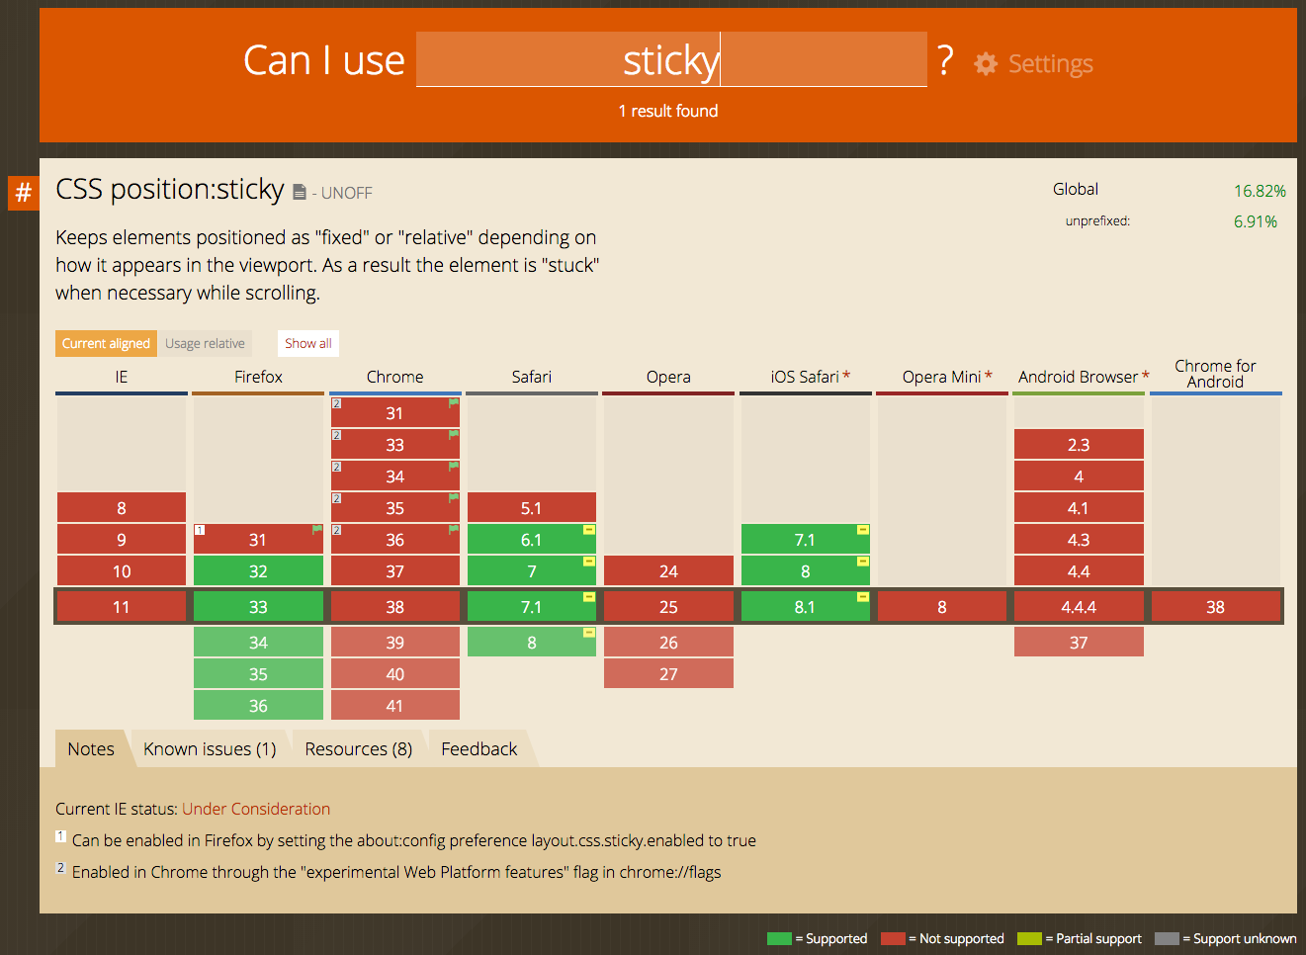This screenshot has height=955, width=1306.
Task: Click prefix badge on iOS Safari 8.1
Action: point(863,597)
